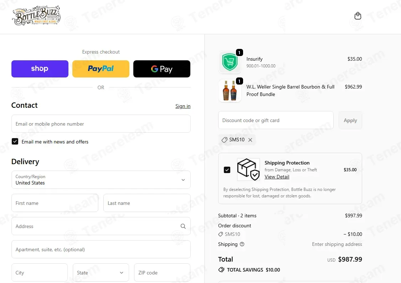Screen dimensions: 401x283
Task: Open the State dropdown
Action: click(101, 273)
